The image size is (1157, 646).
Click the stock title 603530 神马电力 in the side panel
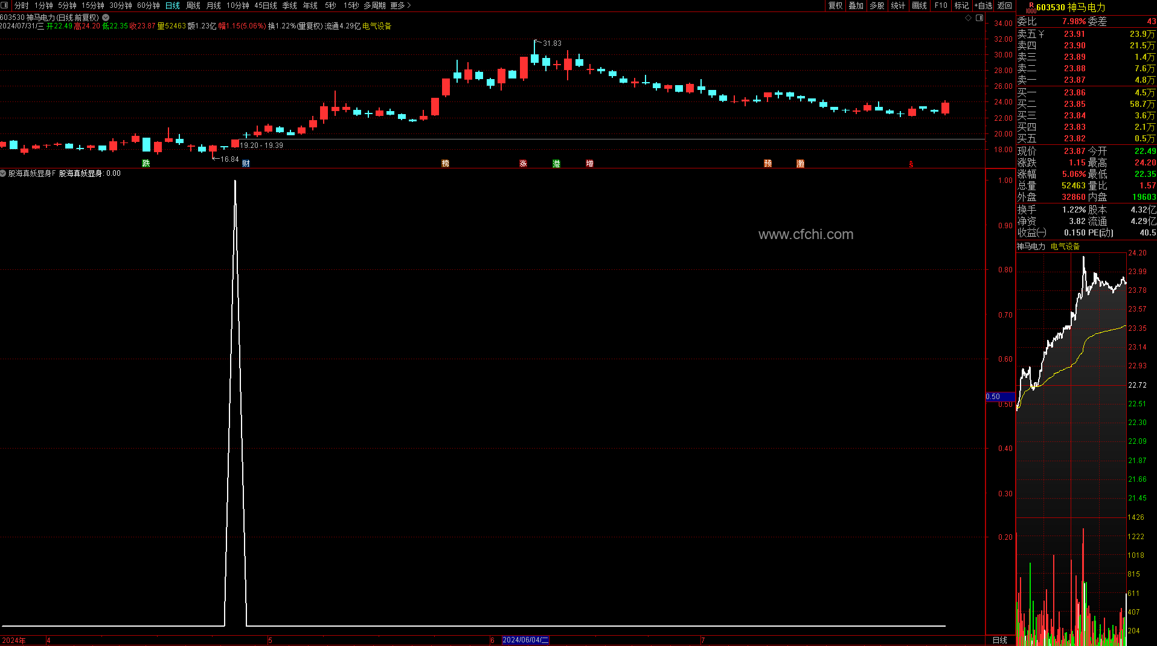(x=1071, y=7)
